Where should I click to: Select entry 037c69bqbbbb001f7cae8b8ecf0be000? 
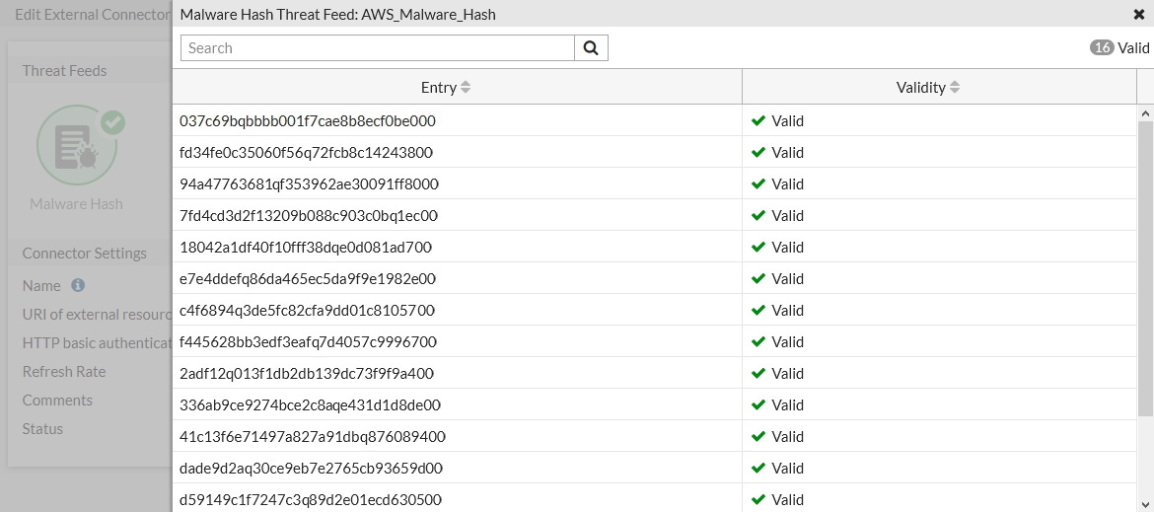pyautogui.click(x=308, y=121)
